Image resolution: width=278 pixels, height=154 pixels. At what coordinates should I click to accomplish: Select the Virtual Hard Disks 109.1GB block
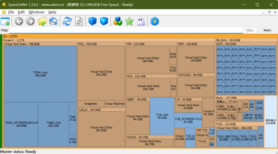pos(148,87)
